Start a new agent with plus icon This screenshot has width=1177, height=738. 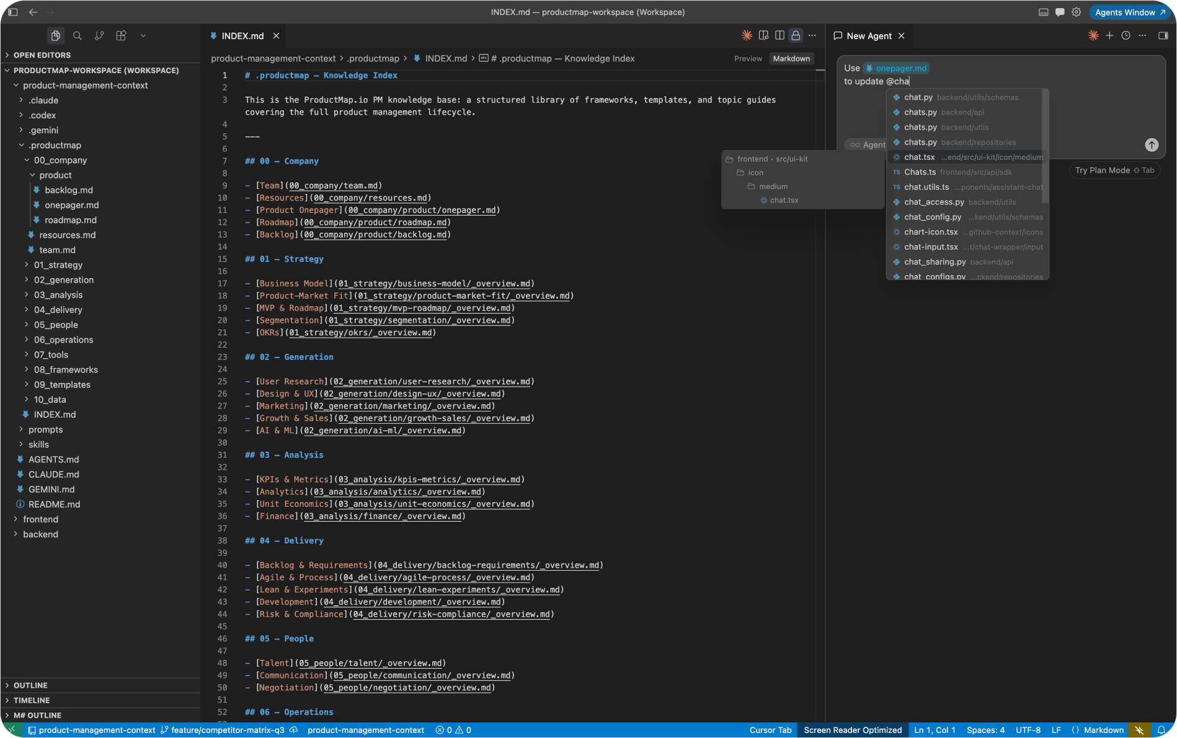[1109, 35]
